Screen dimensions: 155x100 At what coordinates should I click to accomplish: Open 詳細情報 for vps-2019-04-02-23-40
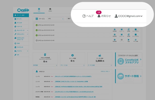(114, 30)
